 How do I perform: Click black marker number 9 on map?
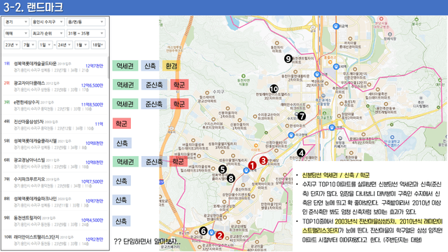(288, 59)
